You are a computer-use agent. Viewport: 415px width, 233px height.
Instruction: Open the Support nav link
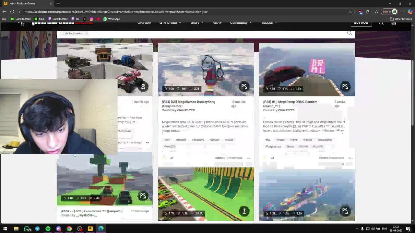pos(269,23)
